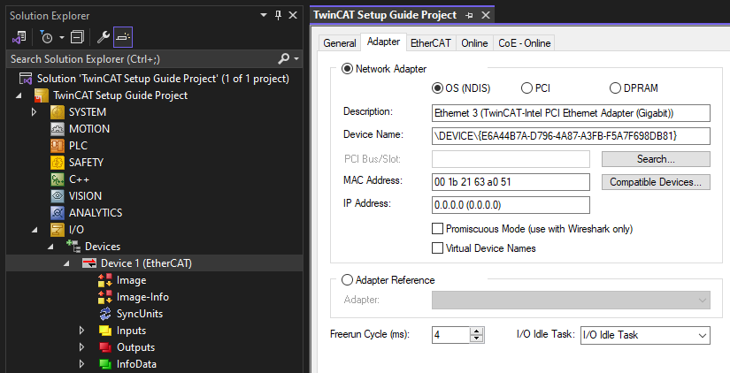The width and height of the screenshot is (730, 373).
Task: Select the VISION eye icon
Action: [58, 196]
